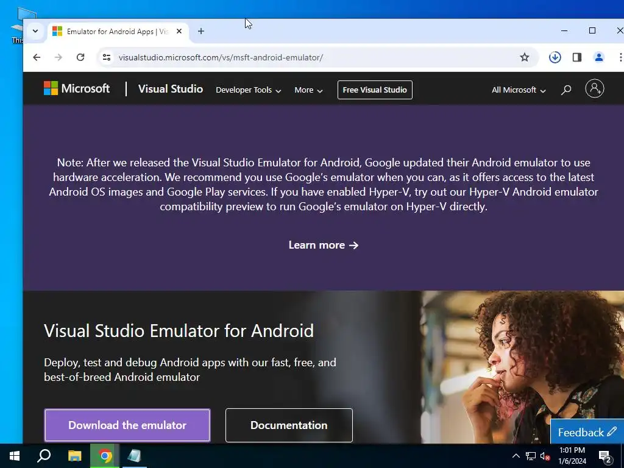This screenshot has width=624, height=468.
Task: Click the Microsoft logo
Action: pos(77,88)
